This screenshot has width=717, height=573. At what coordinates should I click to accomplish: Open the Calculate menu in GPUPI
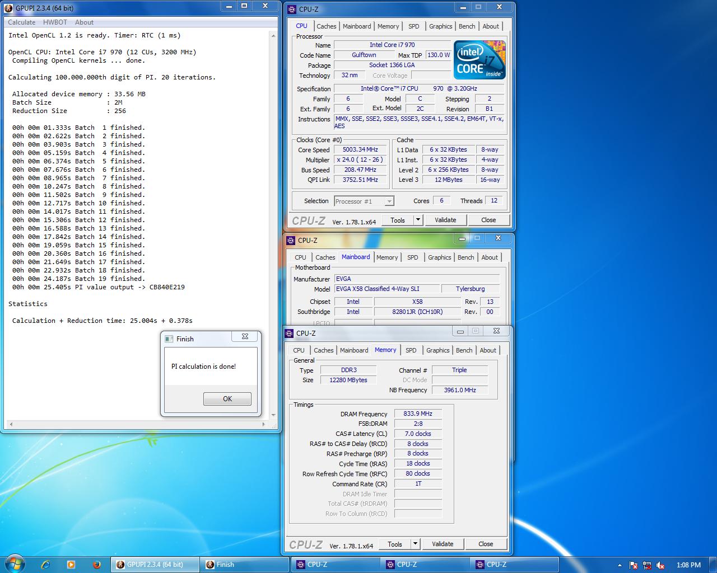pyautogui.click(x=21, y=22)
